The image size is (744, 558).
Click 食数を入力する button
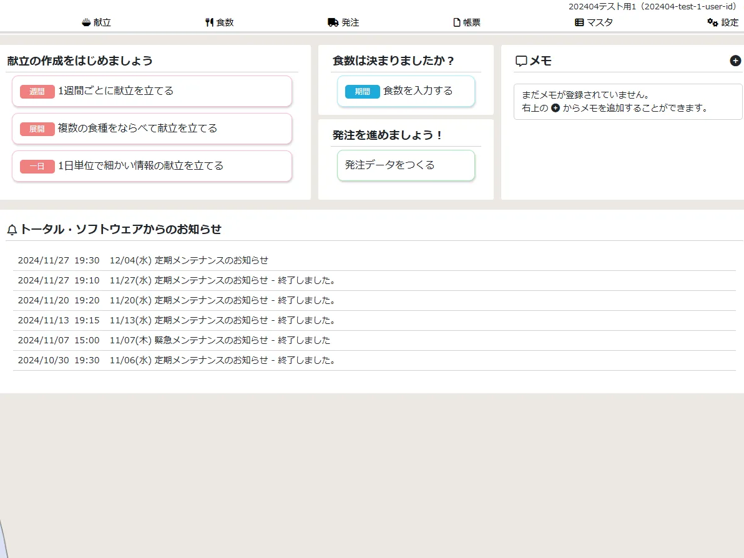coord(406,91)
